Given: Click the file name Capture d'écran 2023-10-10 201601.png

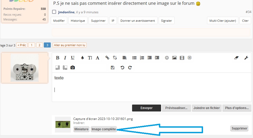Looking at the screenshot, I should (103, 119).
